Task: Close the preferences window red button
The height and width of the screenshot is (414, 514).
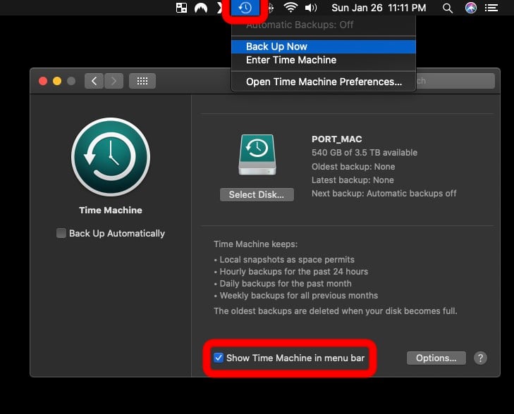Action: pos(43,81)
